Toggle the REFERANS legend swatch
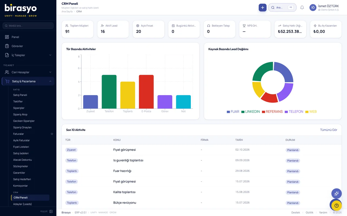Image resolution: width=347 pixels, height=216 pixels. [264, 112]
